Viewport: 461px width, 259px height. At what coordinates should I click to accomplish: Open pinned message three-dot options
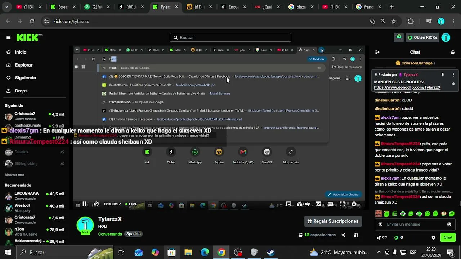(x=453, y=75)
